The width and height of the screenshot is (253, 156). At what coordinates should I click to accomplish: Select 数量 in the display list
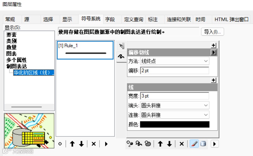[11, 47]
